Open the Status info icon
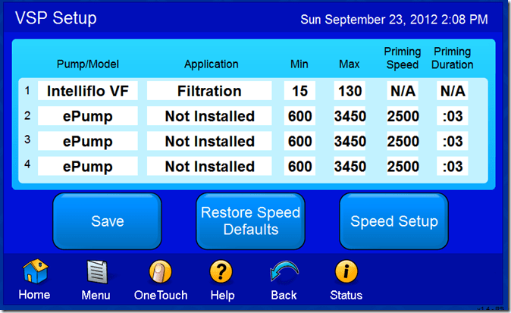Image resolution: width=511 pixels, height=313 pixels. tap(346, 273)
